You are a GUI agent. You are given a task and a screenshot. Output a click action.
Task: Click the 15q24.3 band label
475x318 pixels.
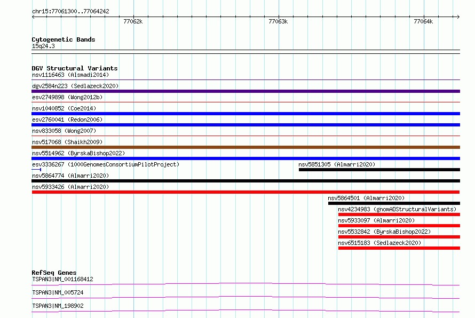43,46
